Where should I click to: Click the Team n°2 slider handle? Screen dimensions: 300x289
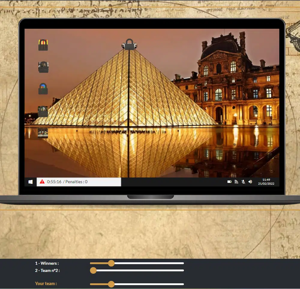tap(93, 270)
